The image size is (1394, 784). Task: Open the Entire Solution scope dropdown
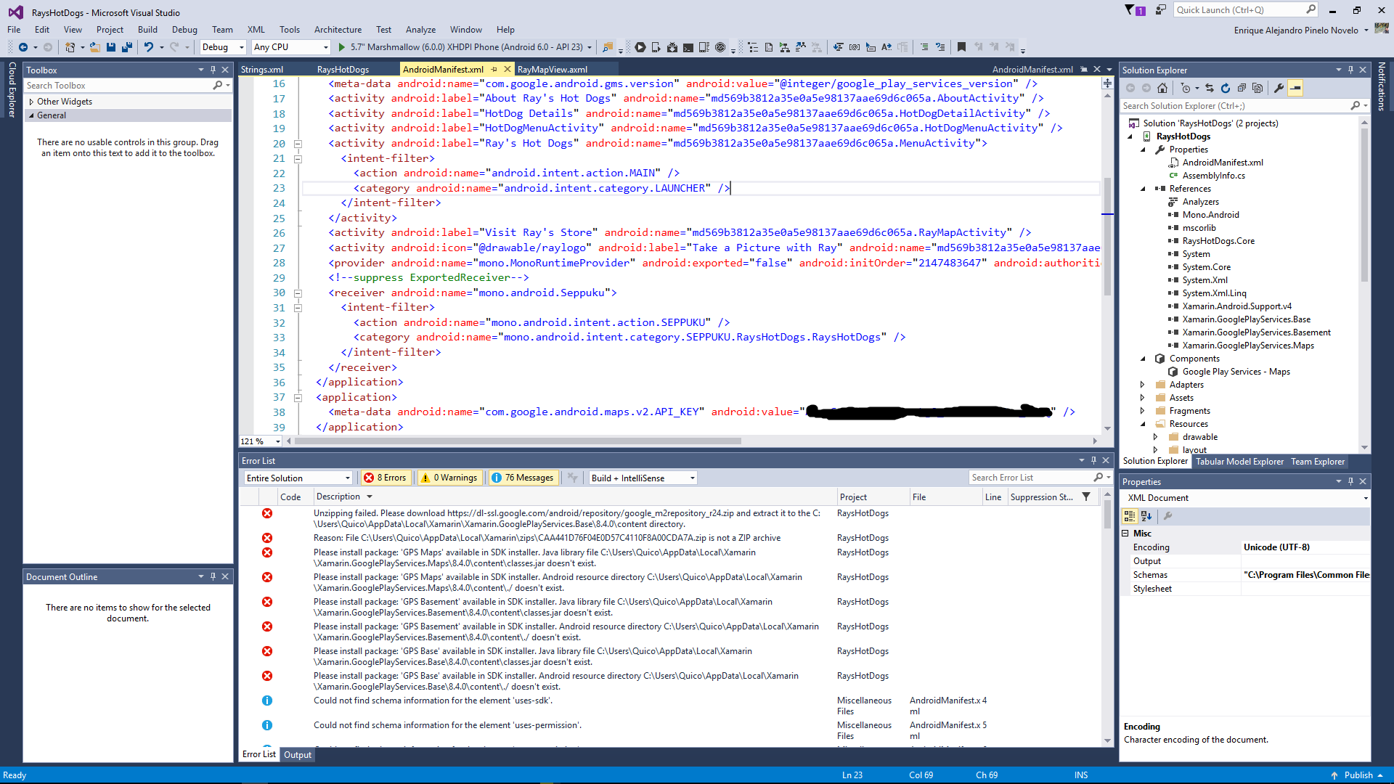coord(298,478)
